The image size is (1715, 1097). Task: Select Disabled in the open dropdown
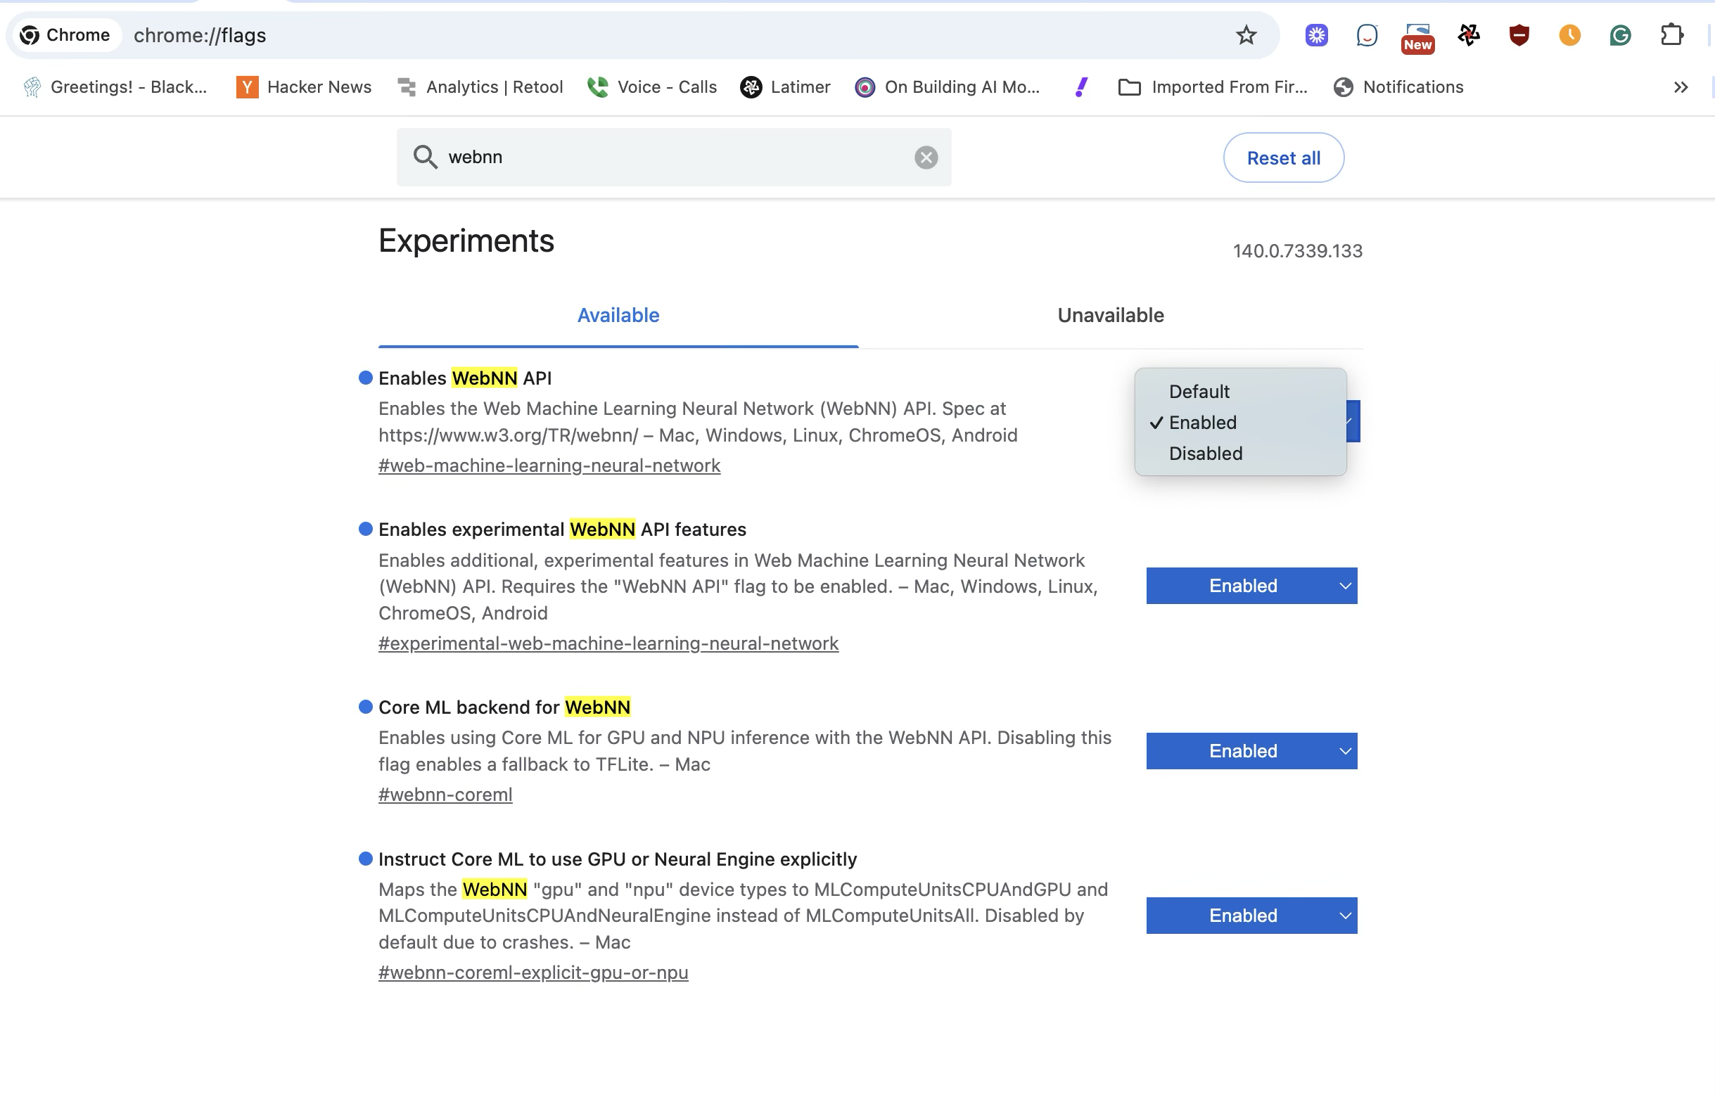(x=1205, y=453)
